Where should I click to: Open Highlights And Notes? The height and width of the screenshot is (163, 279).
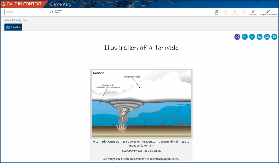point(268,11)
